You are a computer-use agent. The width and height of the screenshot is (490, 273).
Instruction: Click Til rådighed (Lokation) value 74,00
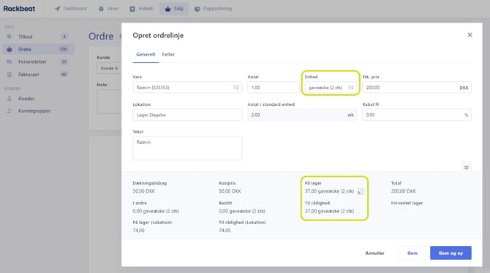[225, 230]
